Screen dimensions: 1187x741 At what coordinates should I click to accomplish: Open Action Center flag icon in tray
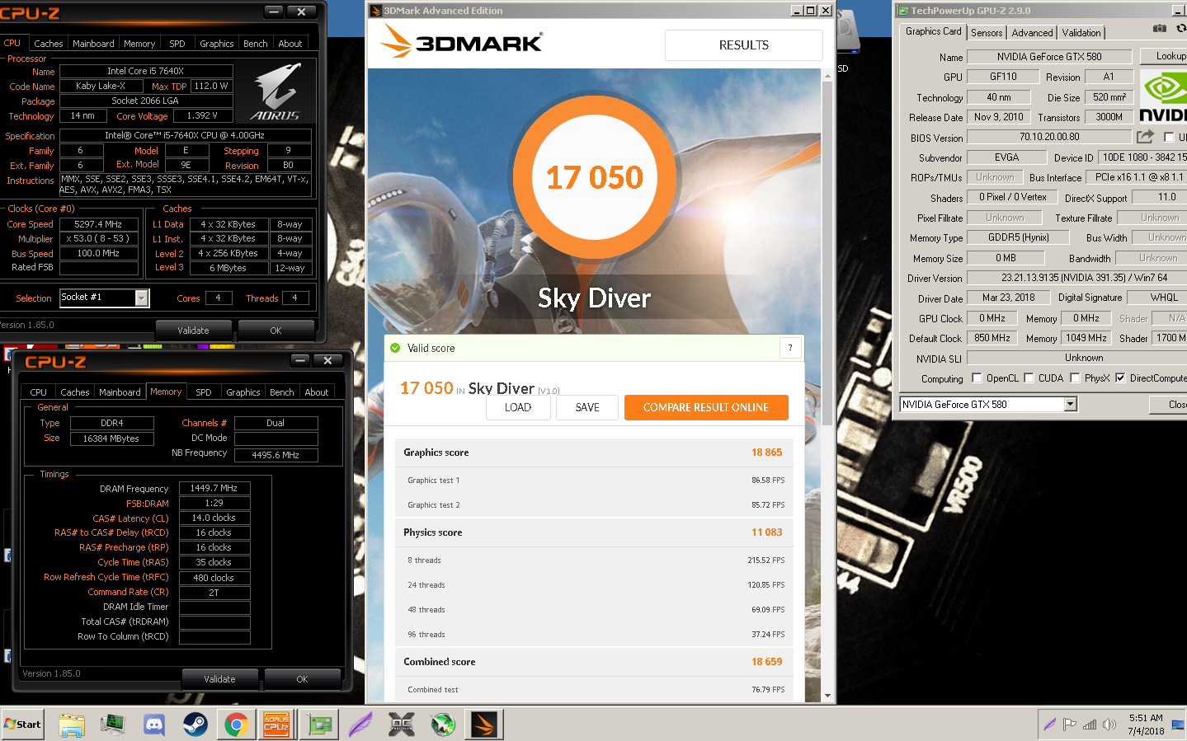(1069, 725)
